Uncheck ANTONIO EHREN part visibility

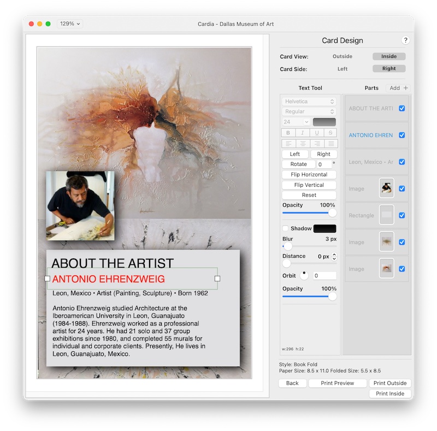pos(402,135)
